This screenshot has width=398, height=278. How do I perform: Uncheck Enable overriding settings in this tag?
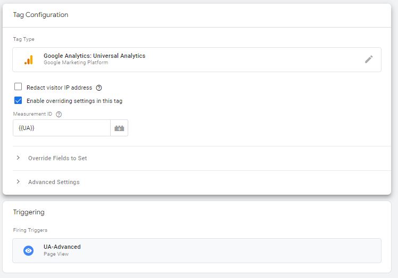18,100
